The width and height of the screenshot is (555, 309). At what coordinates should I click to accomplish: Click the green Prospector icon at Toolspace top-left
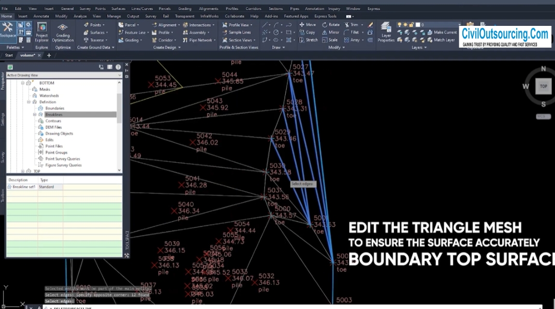(x=10, y=67)
